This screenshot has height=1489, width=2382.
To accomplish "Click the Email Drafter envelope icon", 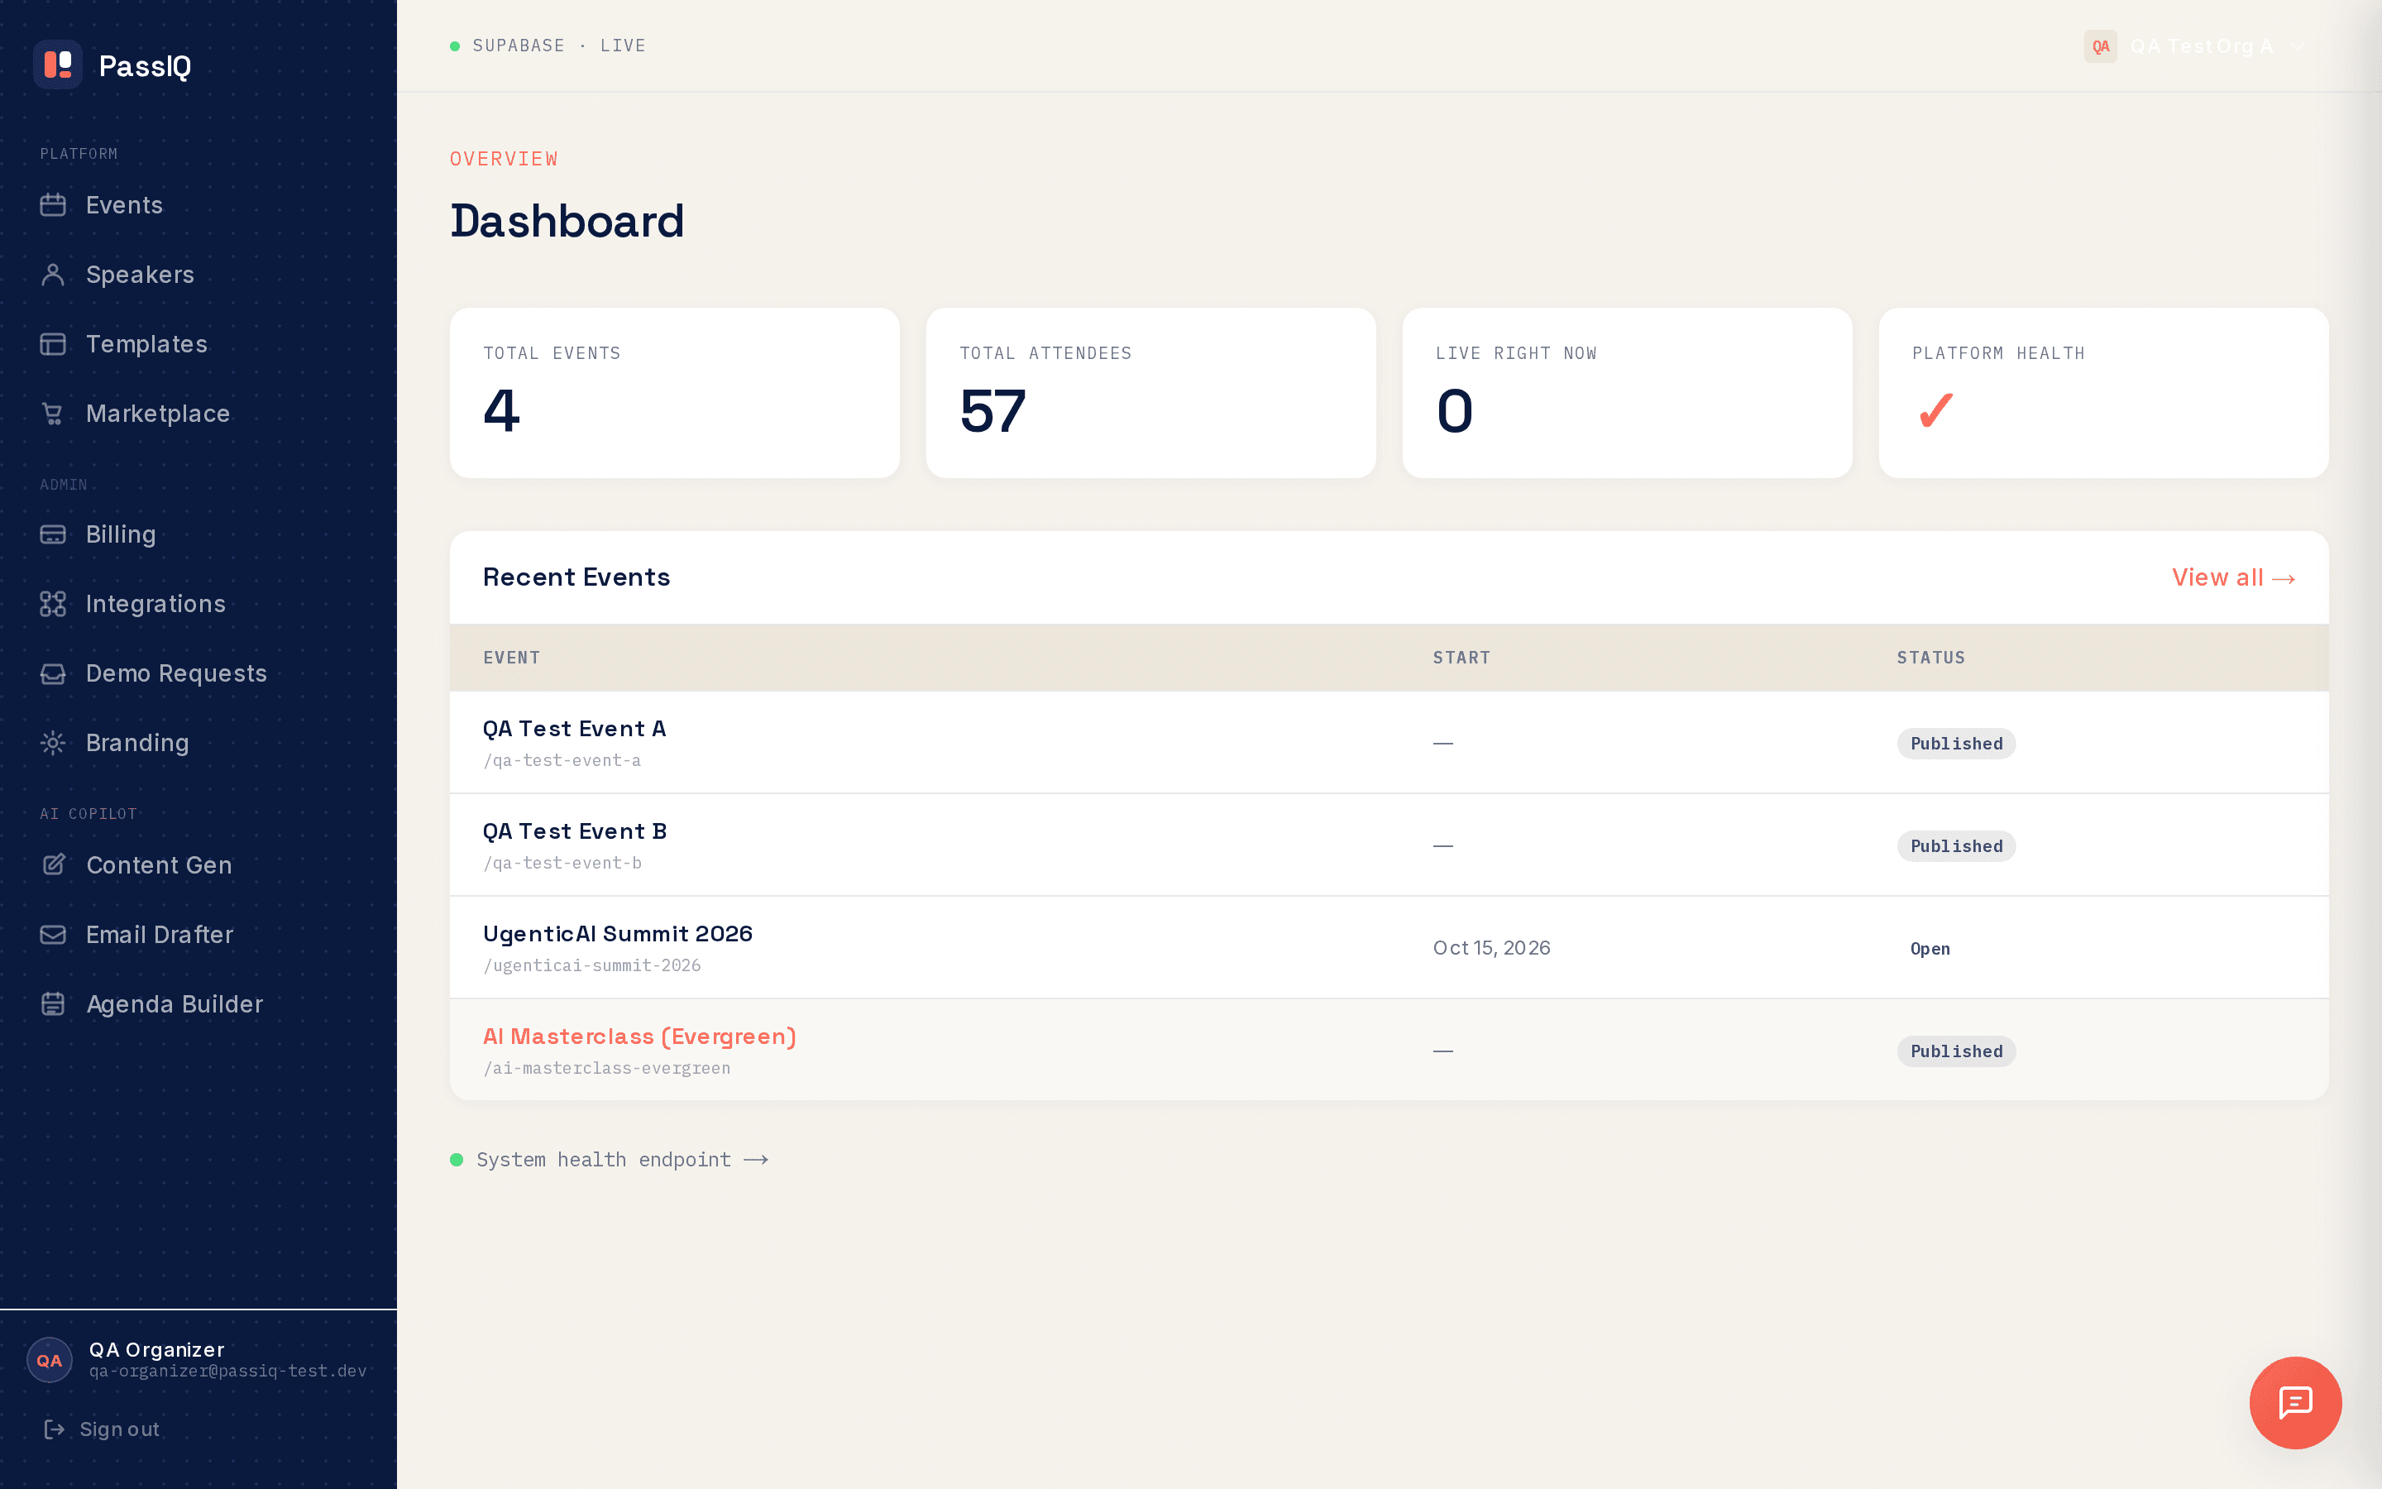I will pyautogui.click(x=53, y=935).
